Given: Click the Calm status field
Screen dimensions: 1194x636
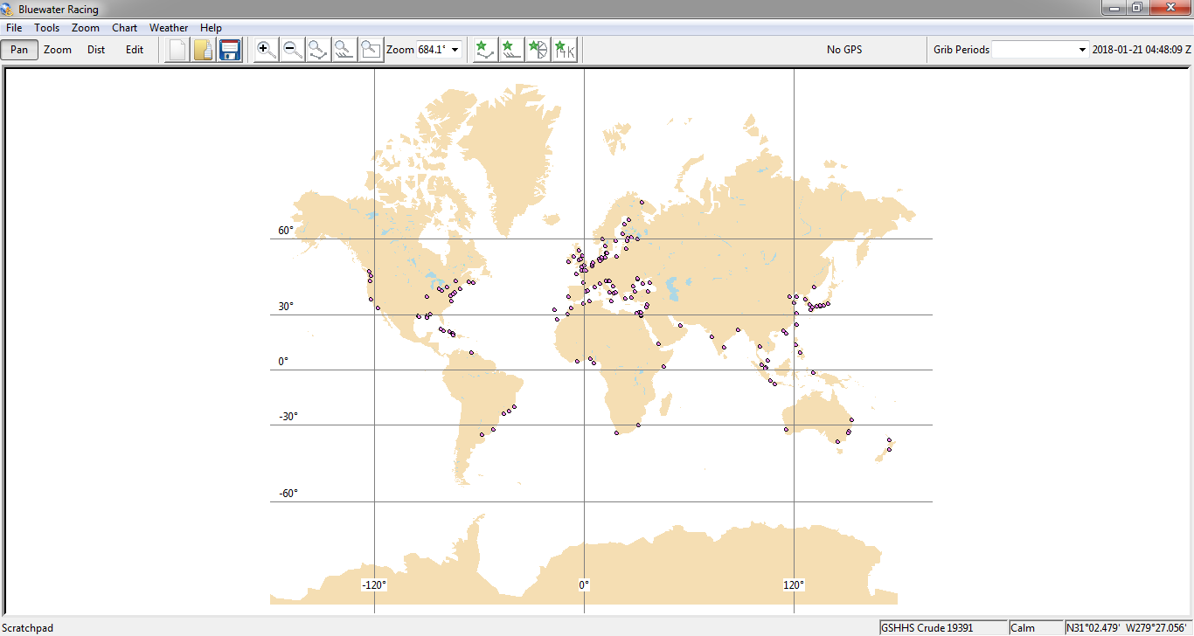Looking at the screenshot, I should pyautogui.click(x=1035, y=628).
